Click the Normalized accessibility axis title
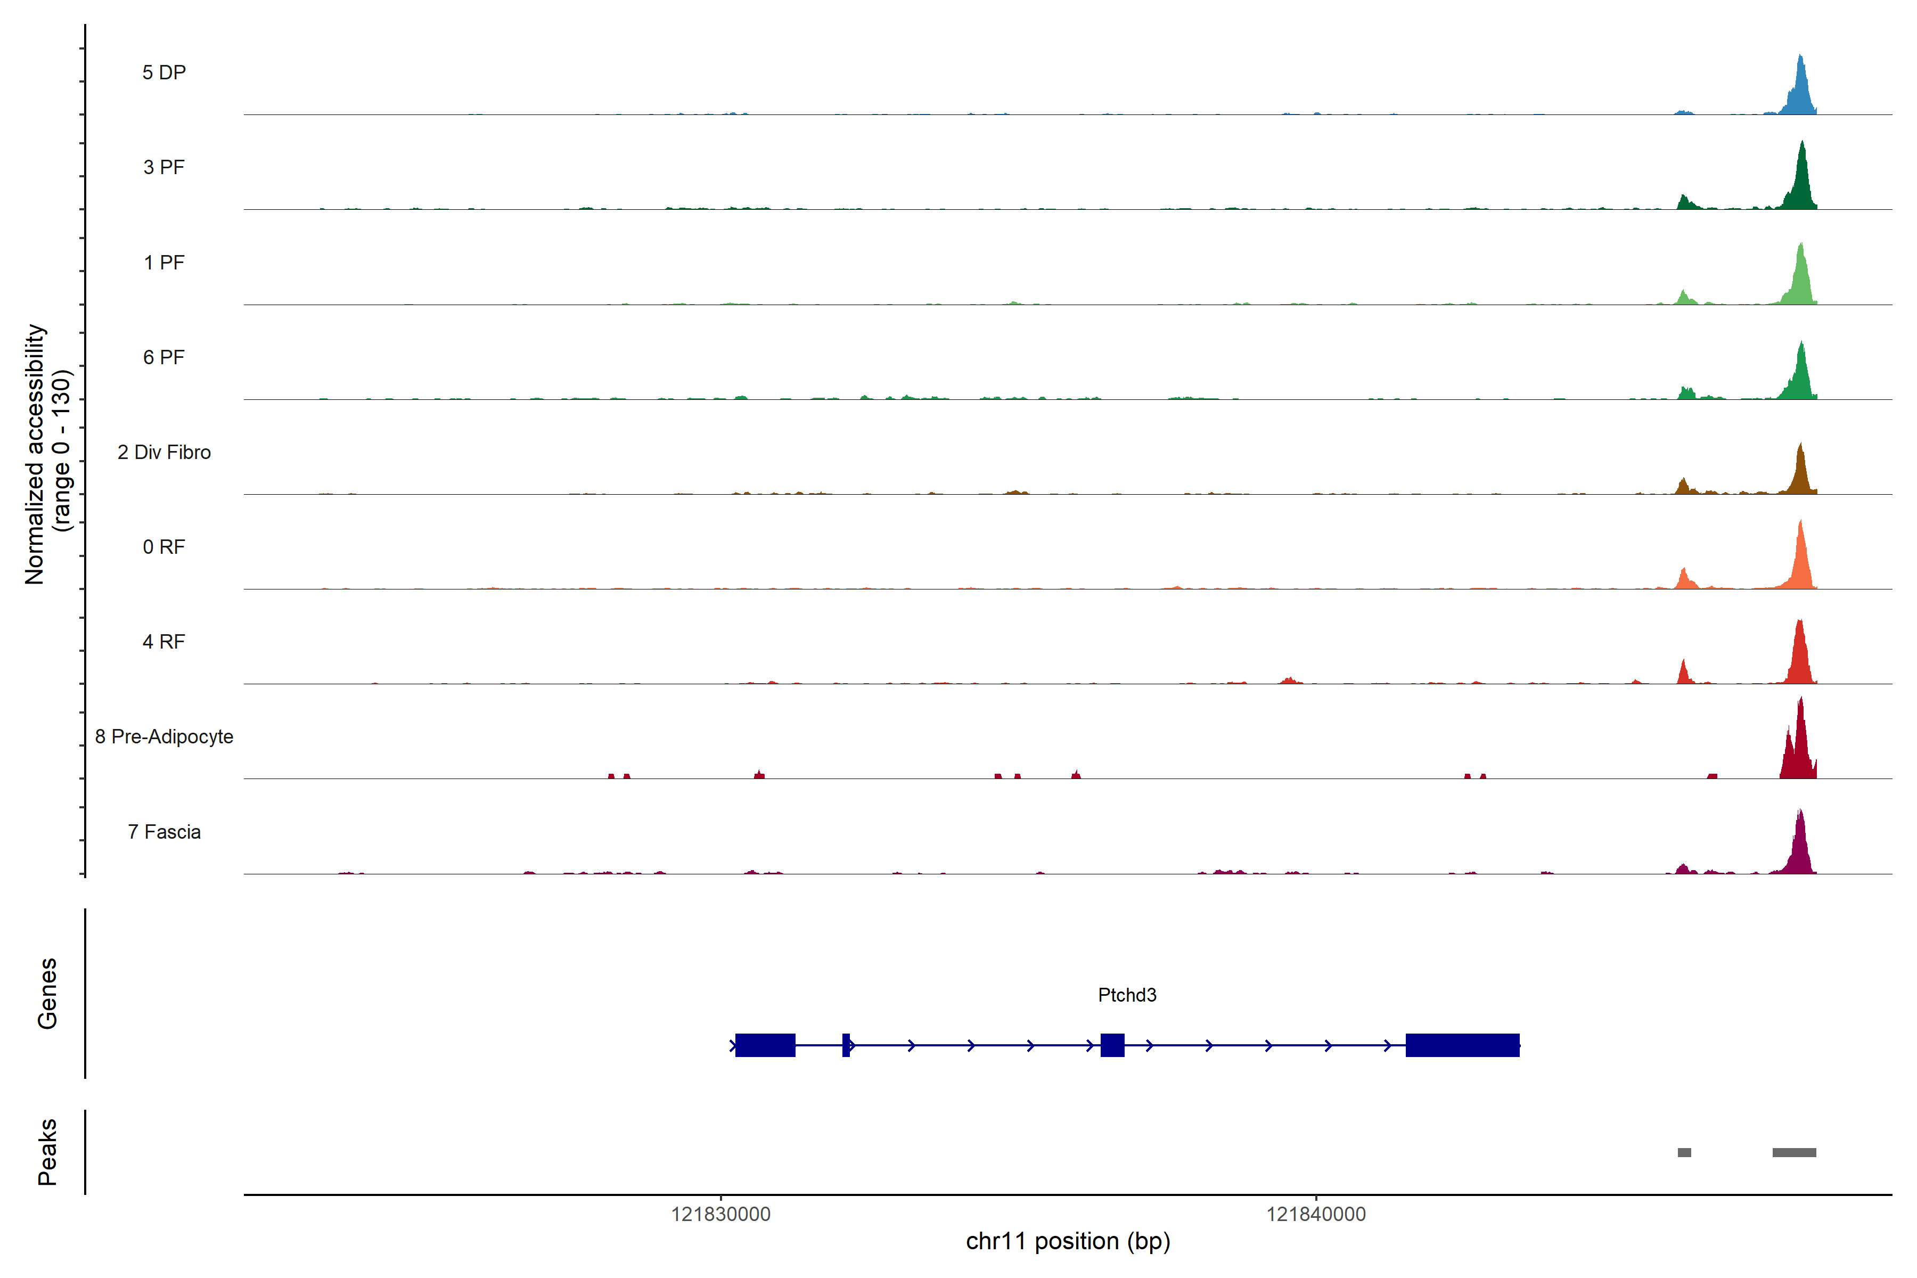This screenshot has height=1278, width=1917. click(47, 454)
